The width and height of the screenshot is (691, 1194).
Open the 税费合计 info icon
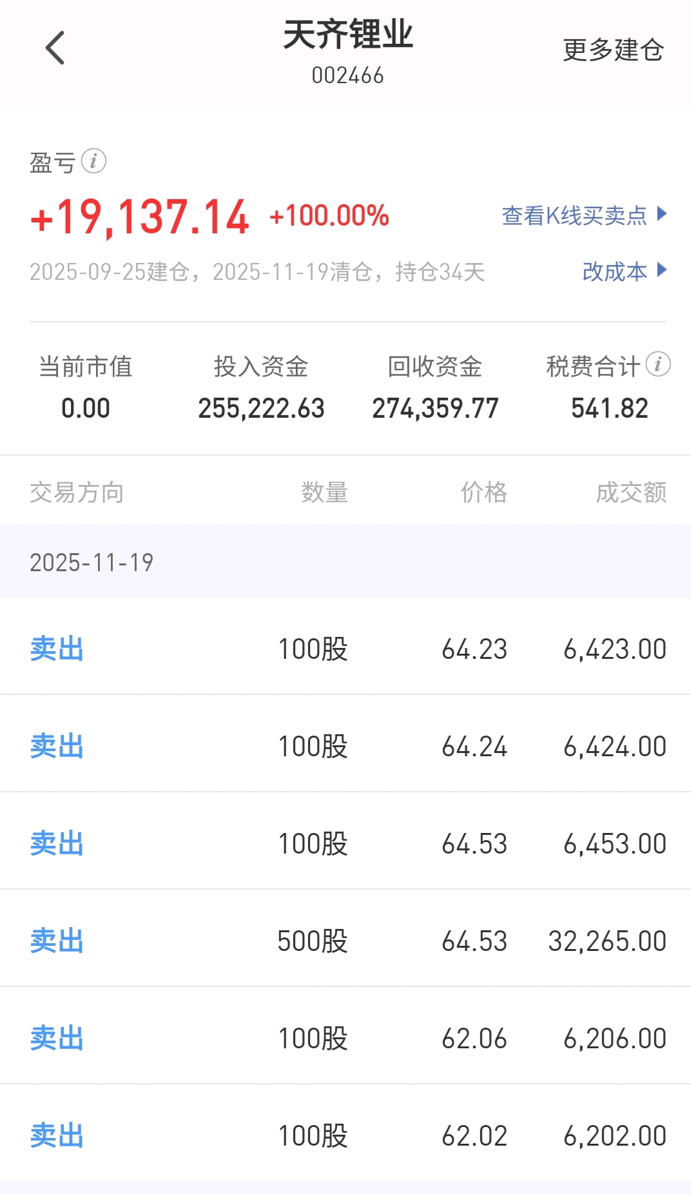pos(658,364)
